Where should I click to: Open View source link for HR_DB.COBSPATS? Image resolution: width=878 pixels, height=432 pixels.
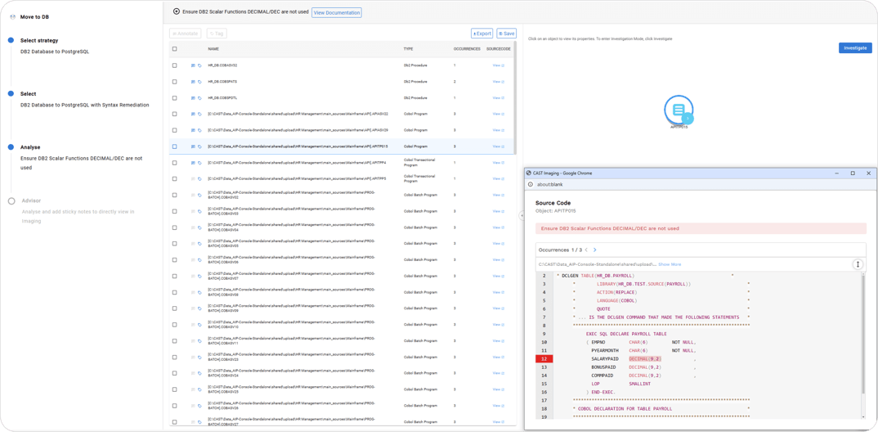(x=497, y=82)
